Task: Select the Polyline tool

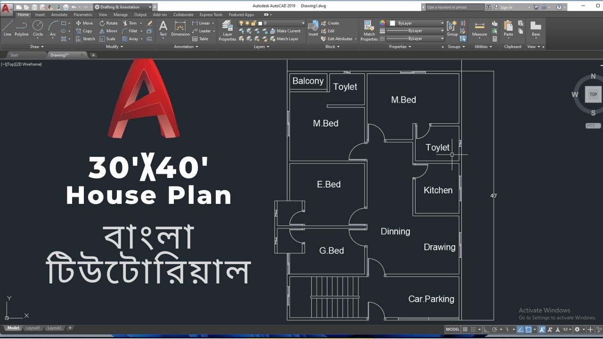Action: [22, 28]
